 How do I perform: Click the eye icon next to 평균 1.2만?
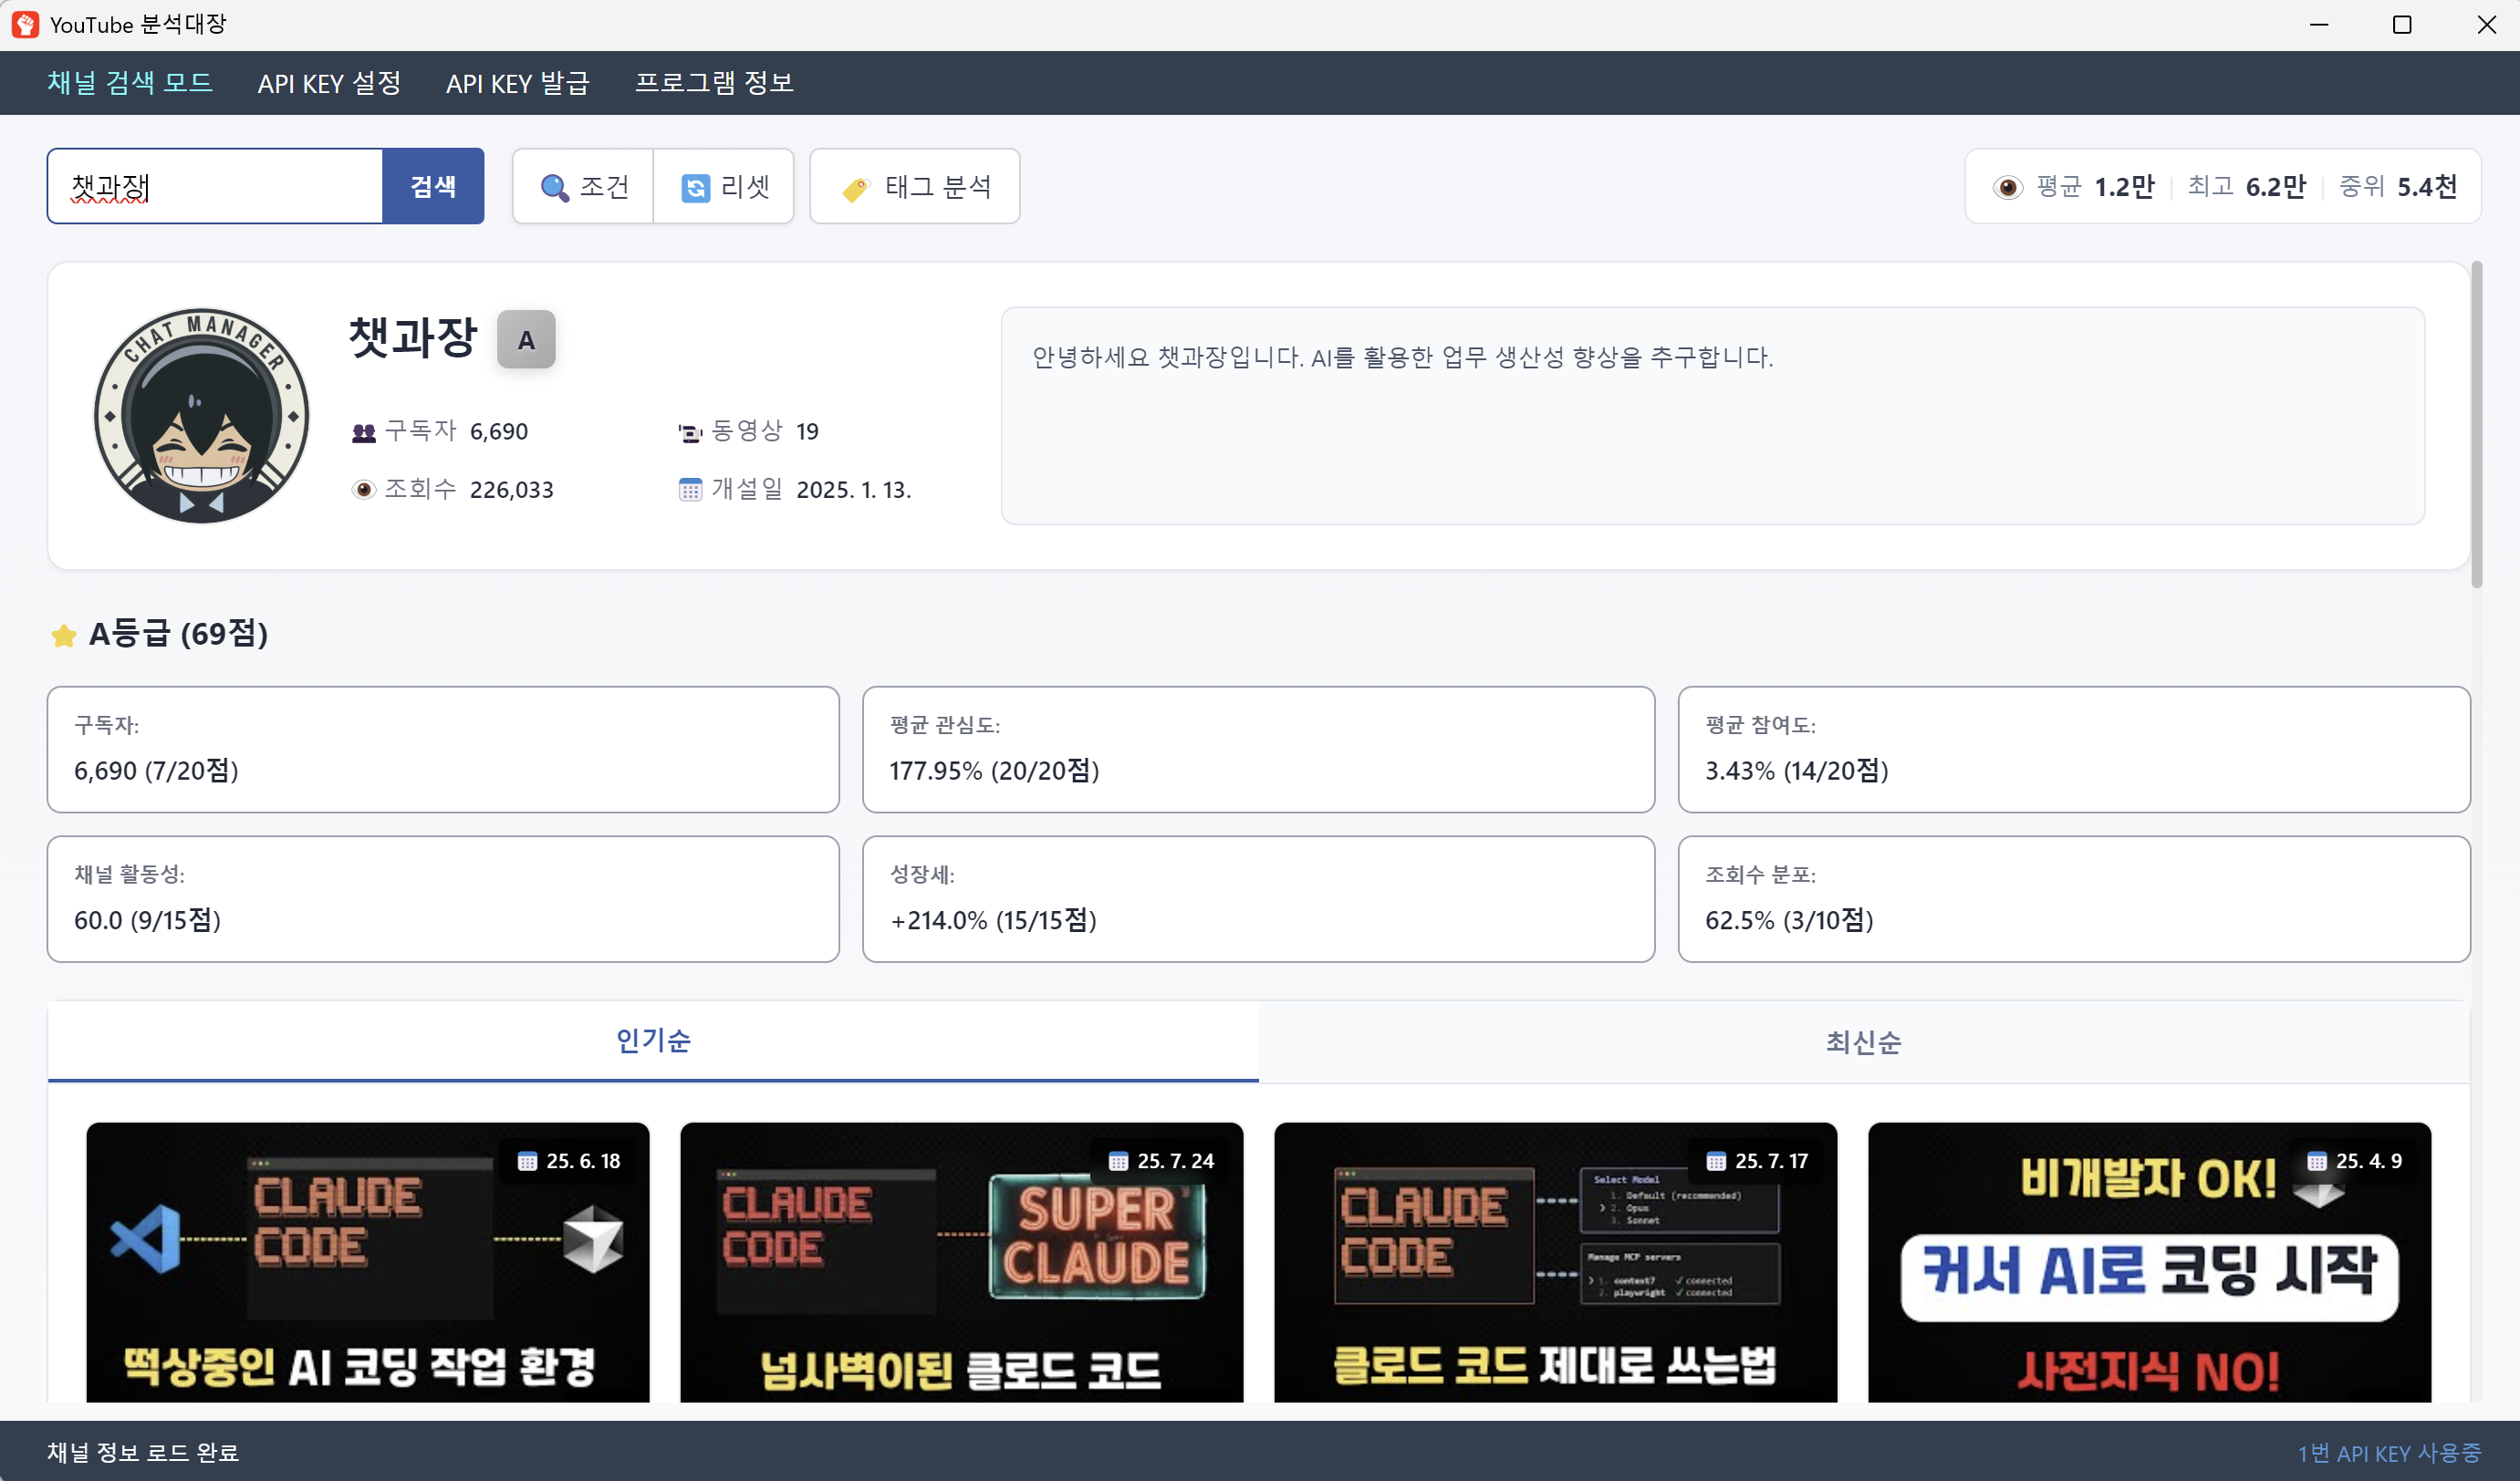pyautogui.click(x=2009, y=186)
